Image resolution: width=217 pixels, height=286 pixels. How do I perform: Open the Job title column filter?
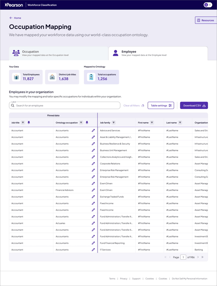tap(23, 123)
